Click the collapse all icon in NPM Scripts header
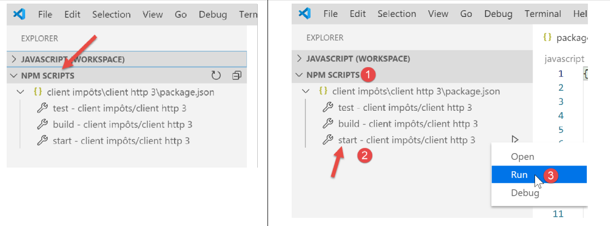610x226 pixels. tap(236, 76)
